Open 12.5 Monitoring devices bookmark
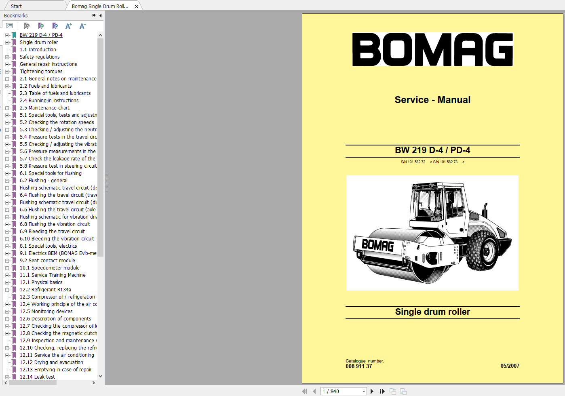 tap(46, 312)
